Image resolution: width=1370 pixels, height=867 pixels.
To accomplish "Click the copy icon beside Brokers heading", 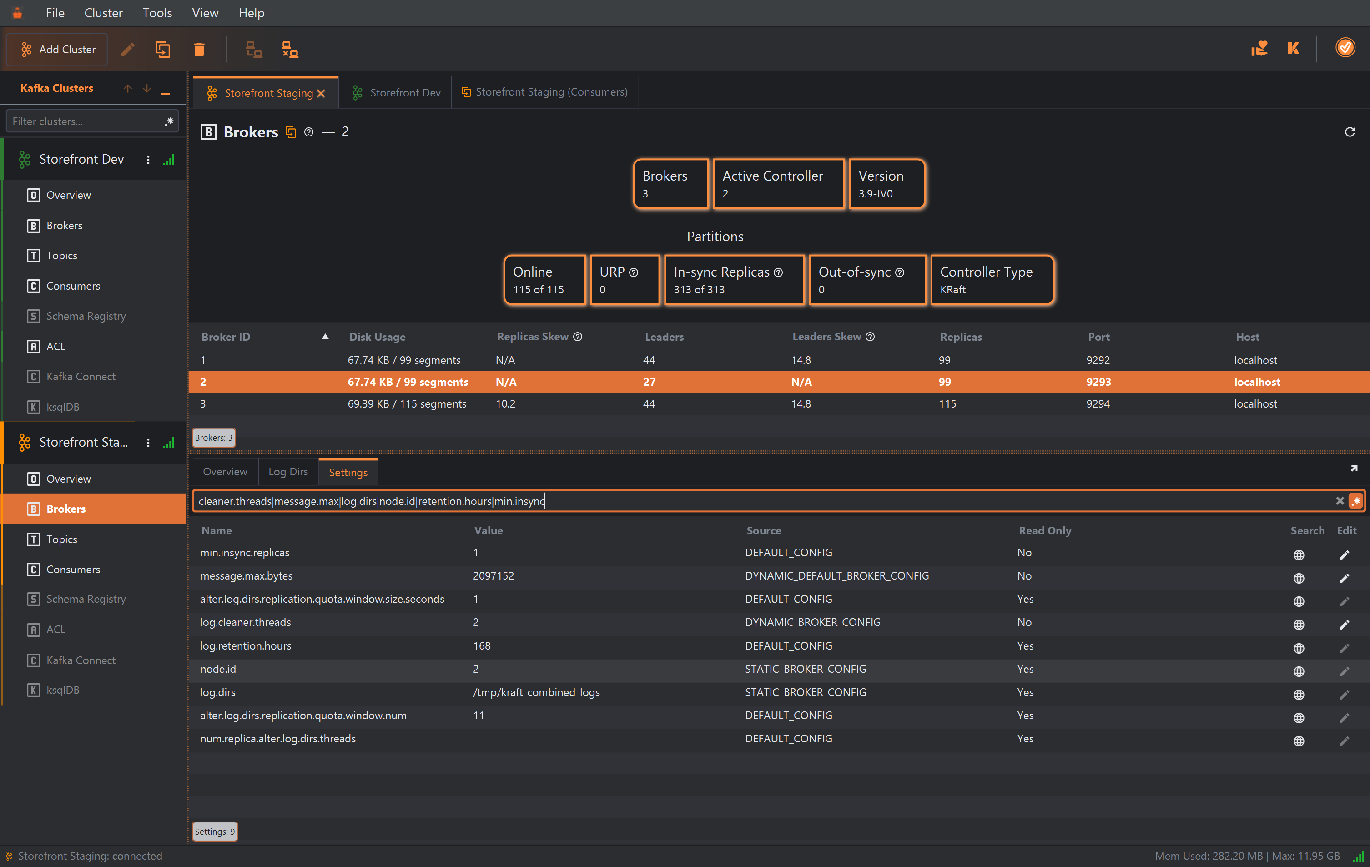I will pyautogui.click(x=291, y=132).
